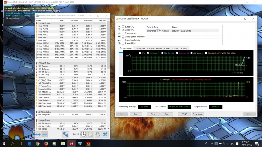The image size is (262, 147).
Task: Open HWiNFO network remote monitoring icon
Action: (x=65, y=134)
